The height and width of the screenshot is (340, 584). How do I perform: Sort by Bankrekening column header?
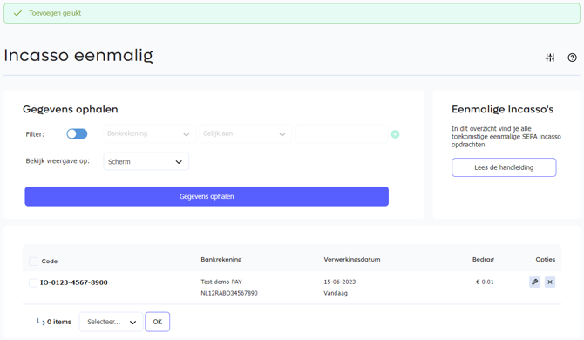pyautogui.click(x=221, y=259)
